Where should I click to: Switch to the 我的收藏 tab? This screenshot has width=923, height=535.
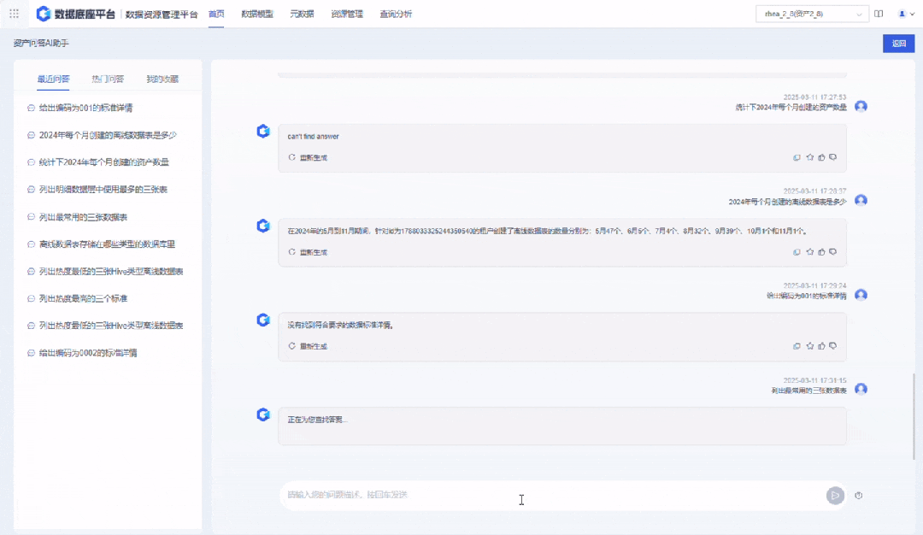(162, 79)
